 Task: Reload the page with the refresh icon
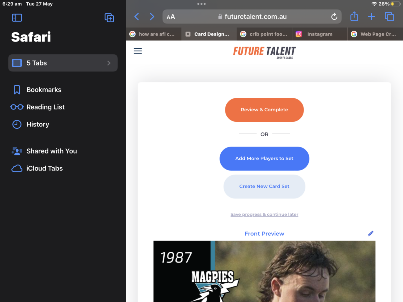(x=334, y=17)
